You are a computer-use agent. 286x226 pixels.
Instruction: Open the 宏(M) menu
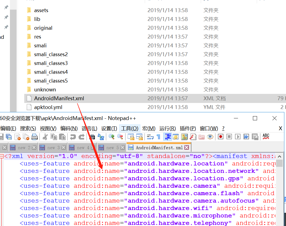(x=149, y=129)
